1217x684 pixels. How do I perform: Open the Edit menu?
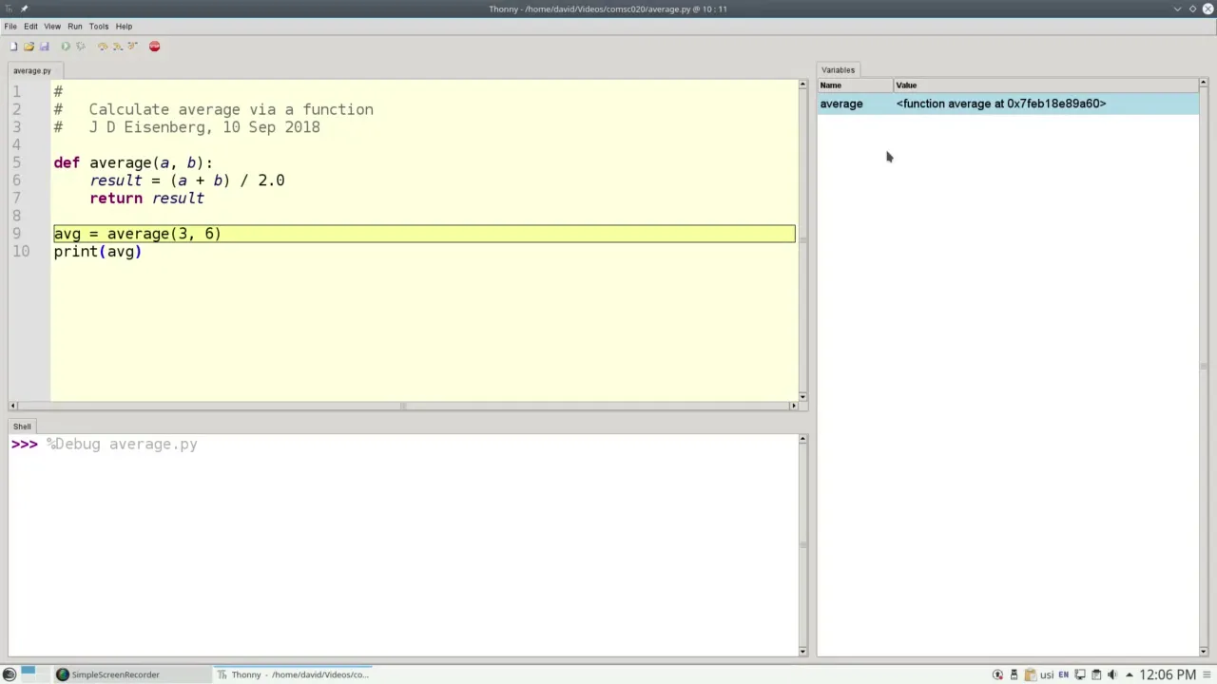[30, 27]
